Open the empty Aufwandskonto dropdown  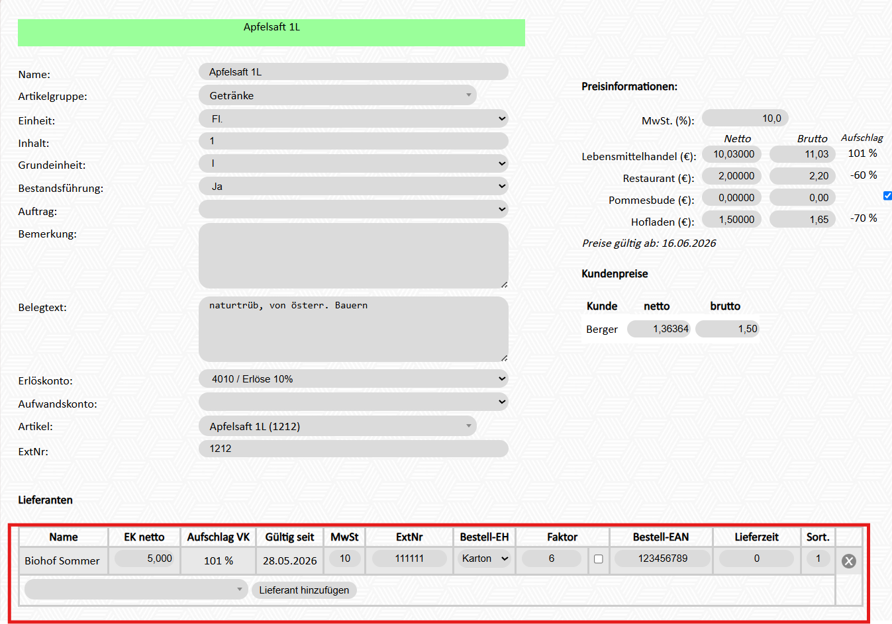coord(354,402)
